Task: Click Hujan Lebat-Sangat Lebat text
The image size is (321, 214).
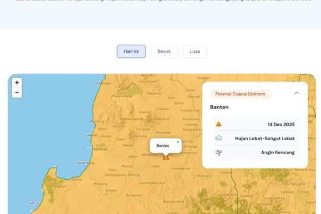Action: [x=264, y=138]
